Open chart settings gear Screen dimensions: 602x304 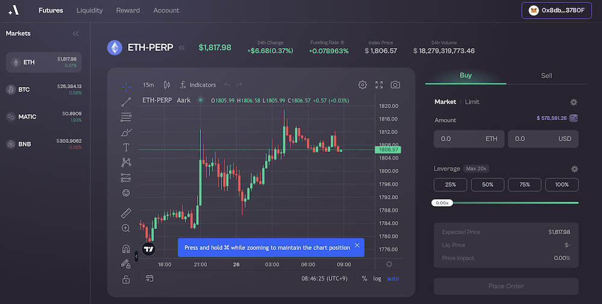point(362,85)
